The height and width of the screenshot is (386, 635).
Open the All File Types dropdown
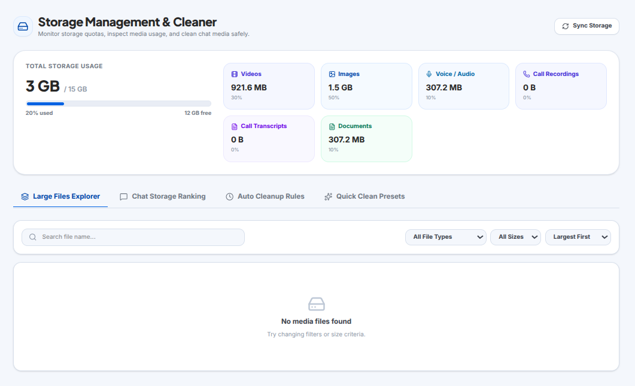pyautogui.click(x=445, y=237)
